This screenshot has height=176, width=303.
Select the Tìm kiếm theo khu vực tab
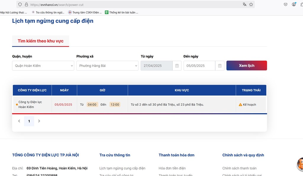click(41, 41)
